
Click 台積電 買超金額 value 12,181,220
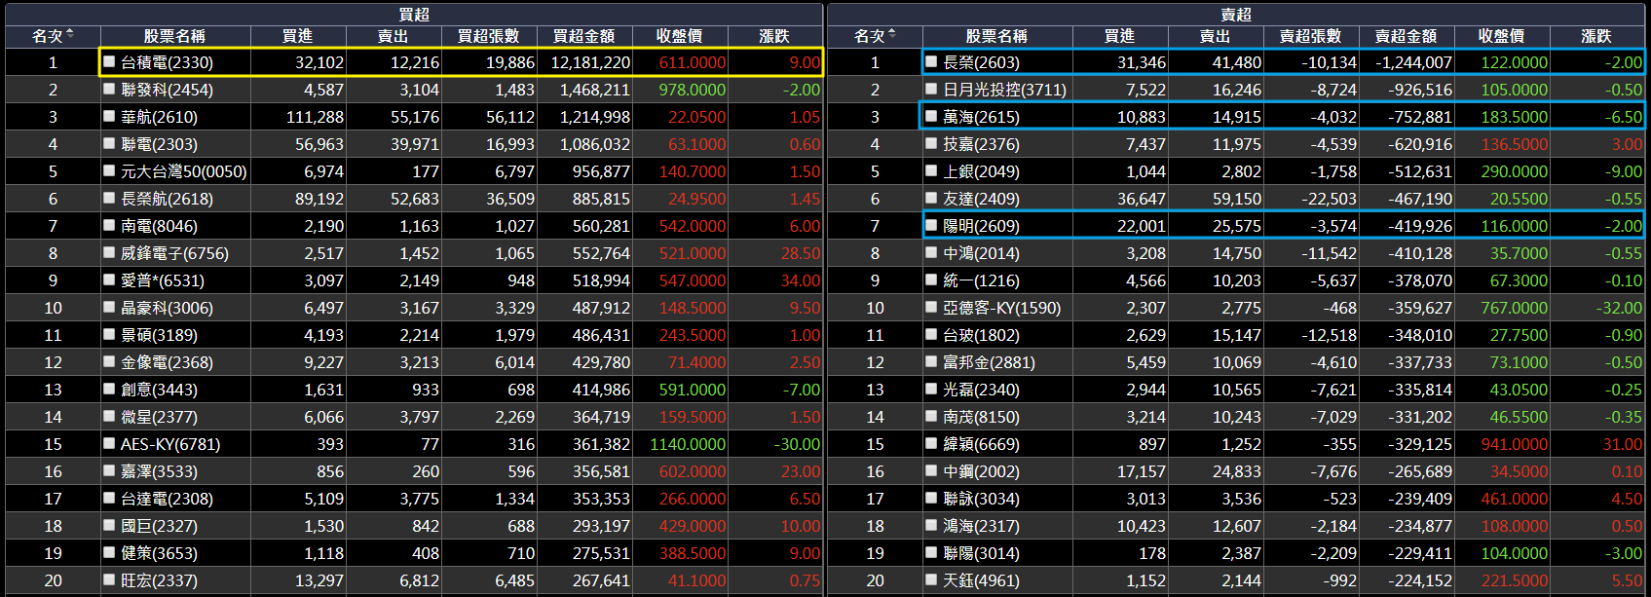pos(590,62)
